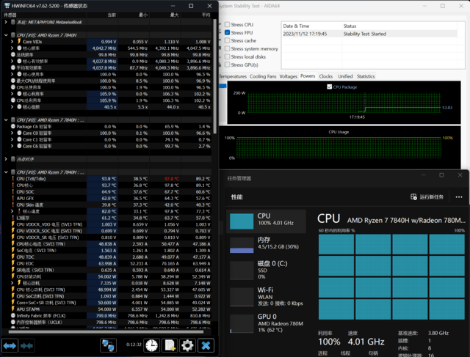Click 运行新任务 icon in Task Manager
470x357 pixels.
413,197
